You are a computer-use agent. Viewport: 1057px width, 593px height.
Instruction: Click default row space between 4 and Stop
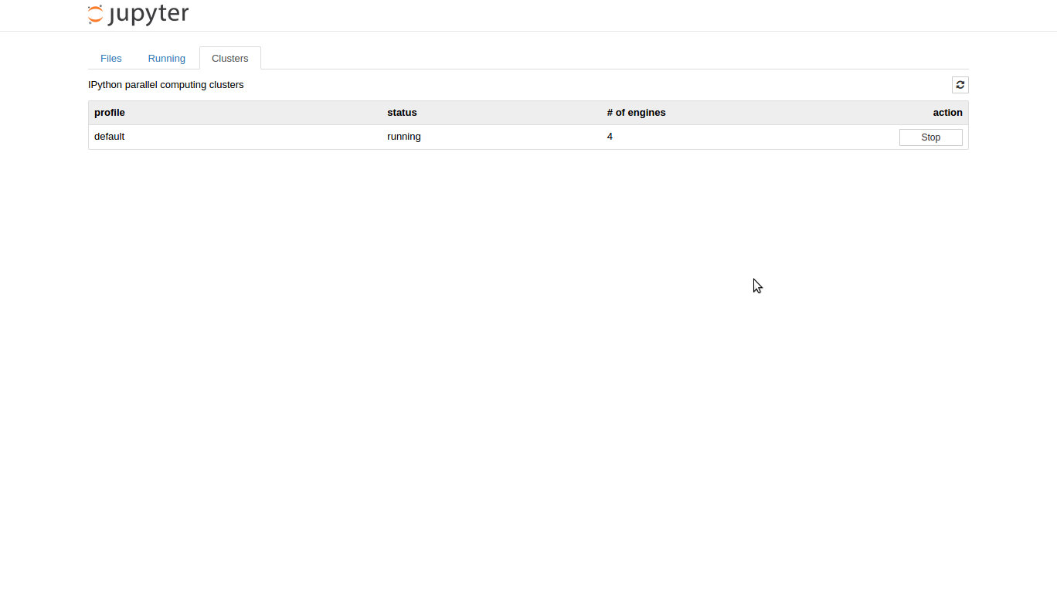coord(757,137)
